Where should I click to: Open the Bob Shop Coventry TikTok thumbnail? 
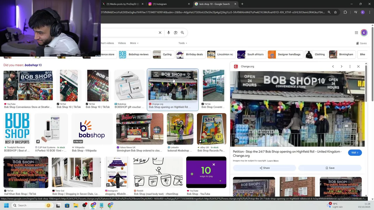(x=214, y=85)
